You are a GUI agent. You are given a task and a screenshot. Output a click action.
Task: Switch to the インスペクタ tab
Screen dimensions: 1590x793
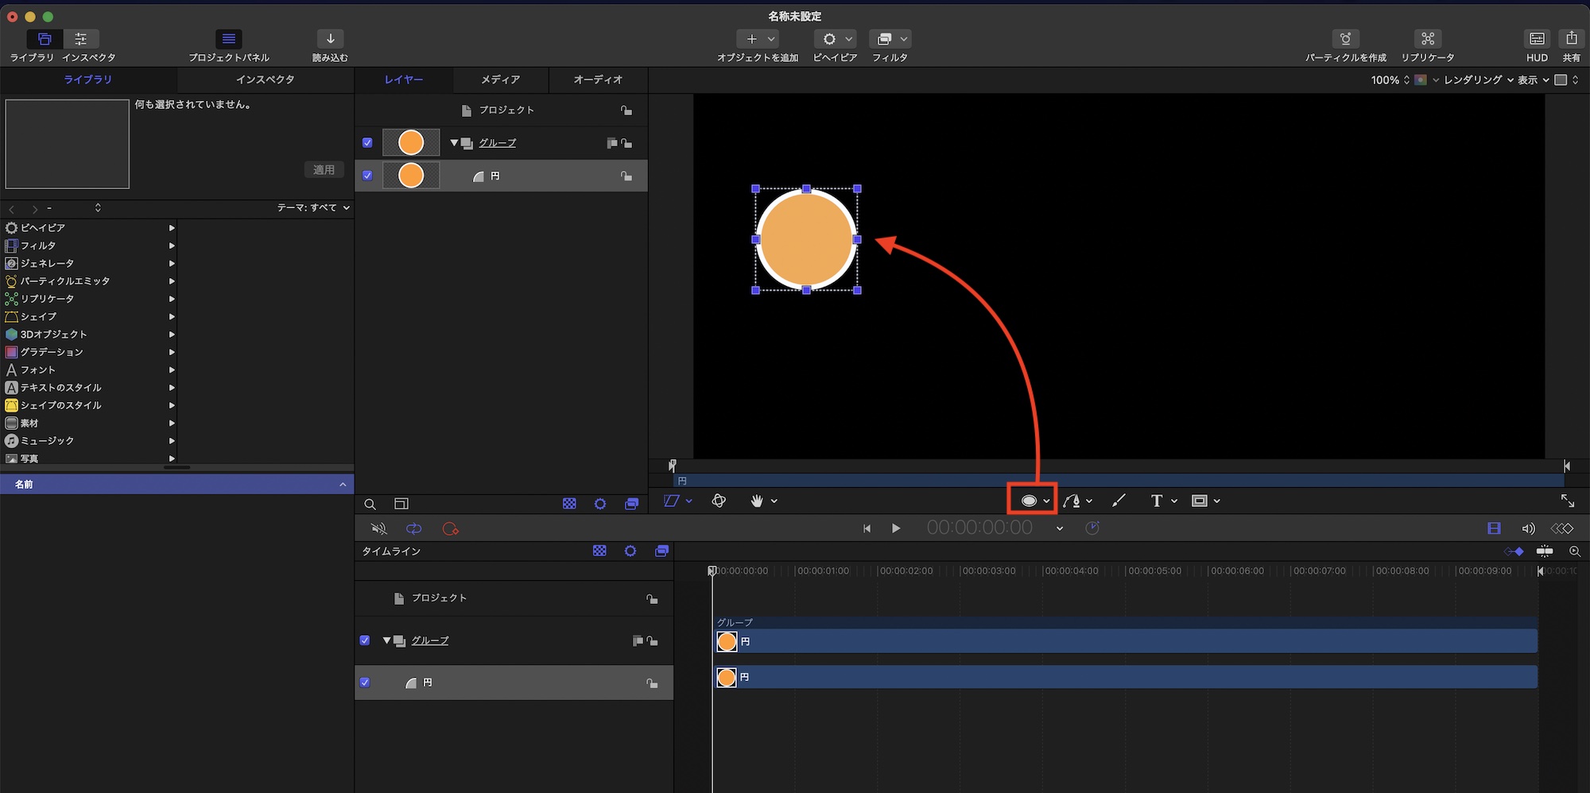pyautogui.click(x=265, y=79)
